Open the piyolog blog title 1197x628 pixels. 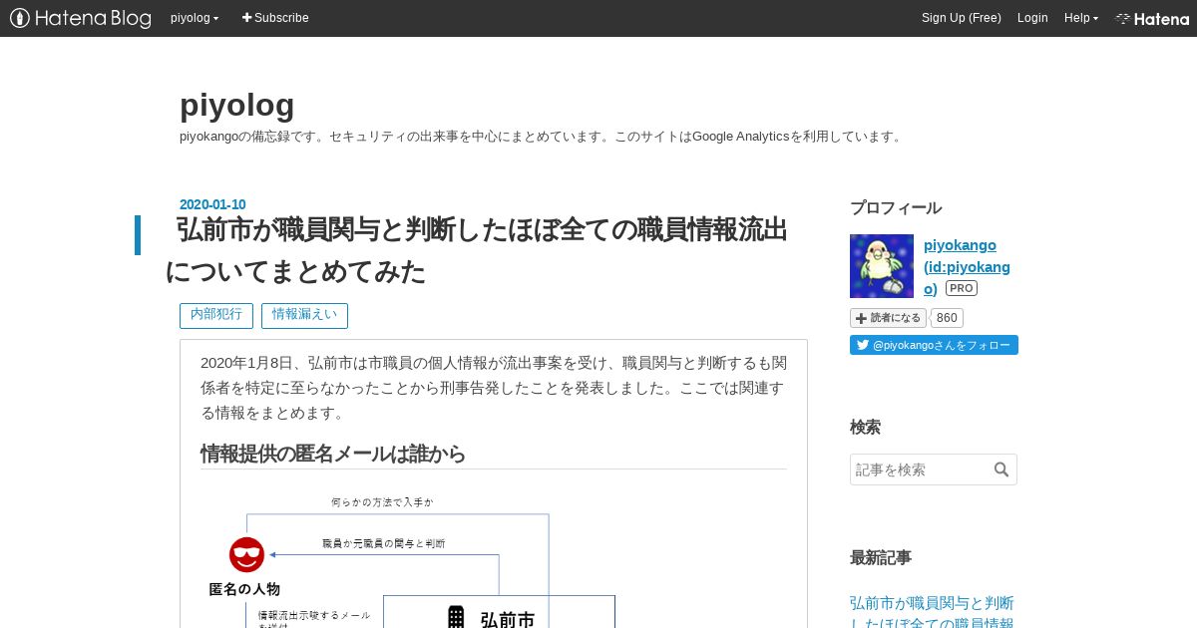[x=237, y=105]
